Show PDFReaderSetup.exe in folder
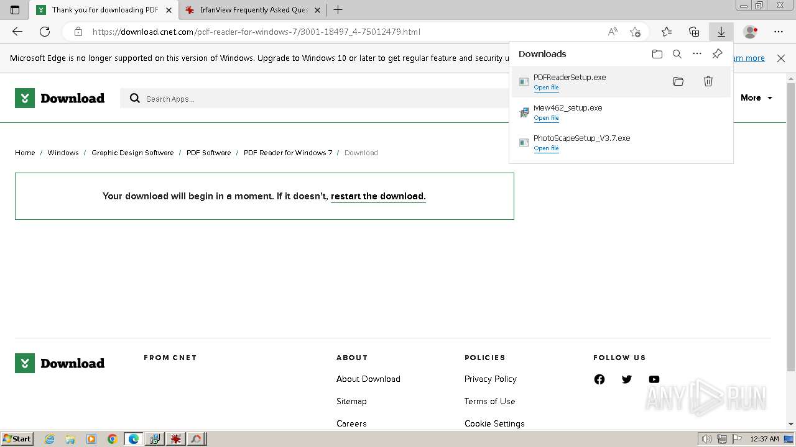Image resolution: width=796 pixels, height=447 pixels. tap(678, 81)
